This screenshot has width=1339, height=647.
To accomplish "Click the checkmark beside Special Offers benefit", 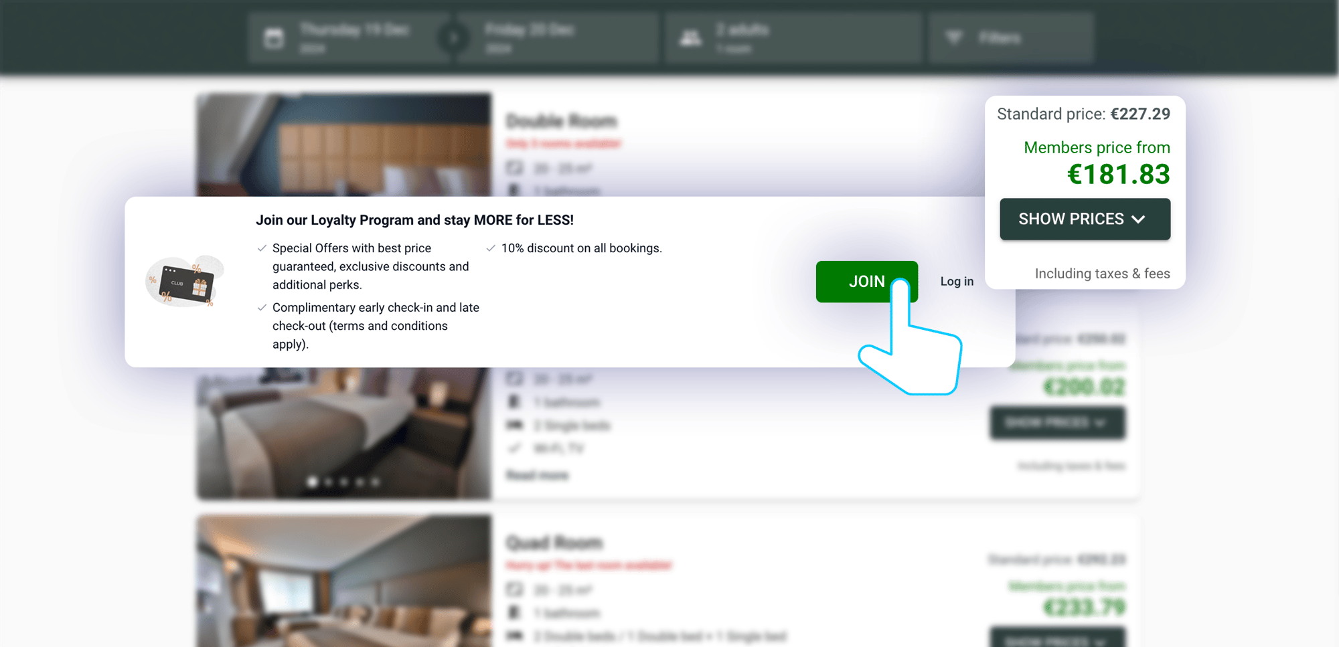I will pyautogui.click(x=261, y=248).
